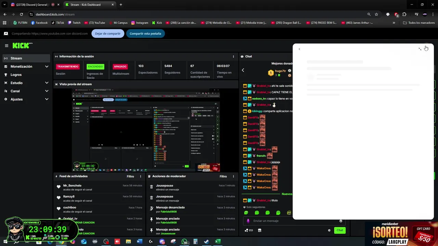Open Filtro in Feed de actividades
Viewport: 438px width, 246px height.
(x=130, y=176)
